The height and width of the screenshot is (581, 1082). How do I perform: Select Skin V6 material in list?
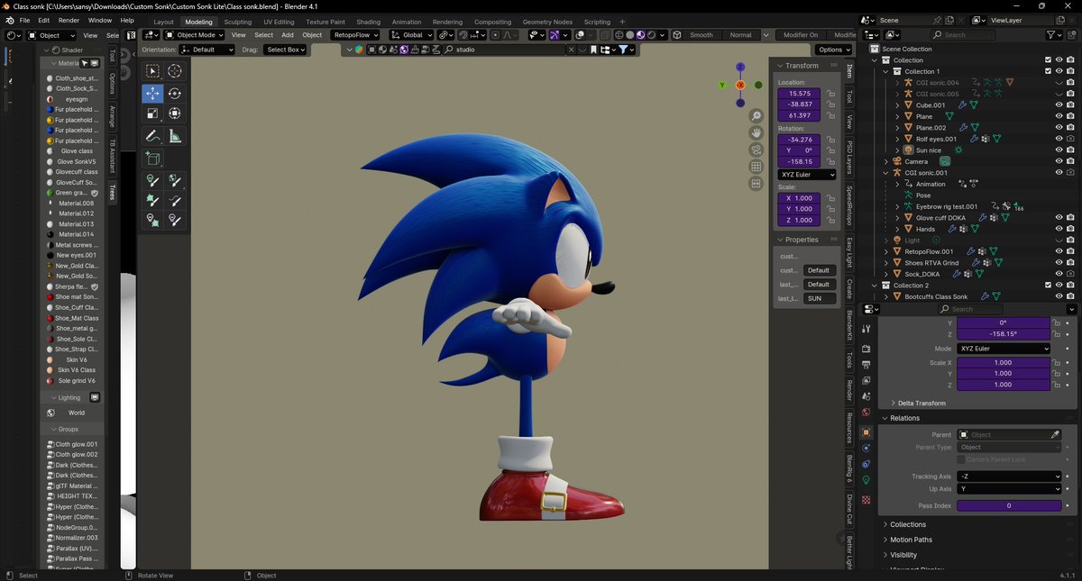(76, 359)
